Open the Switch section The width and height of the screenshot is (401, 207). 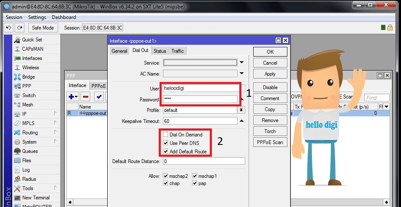(29, 95)
